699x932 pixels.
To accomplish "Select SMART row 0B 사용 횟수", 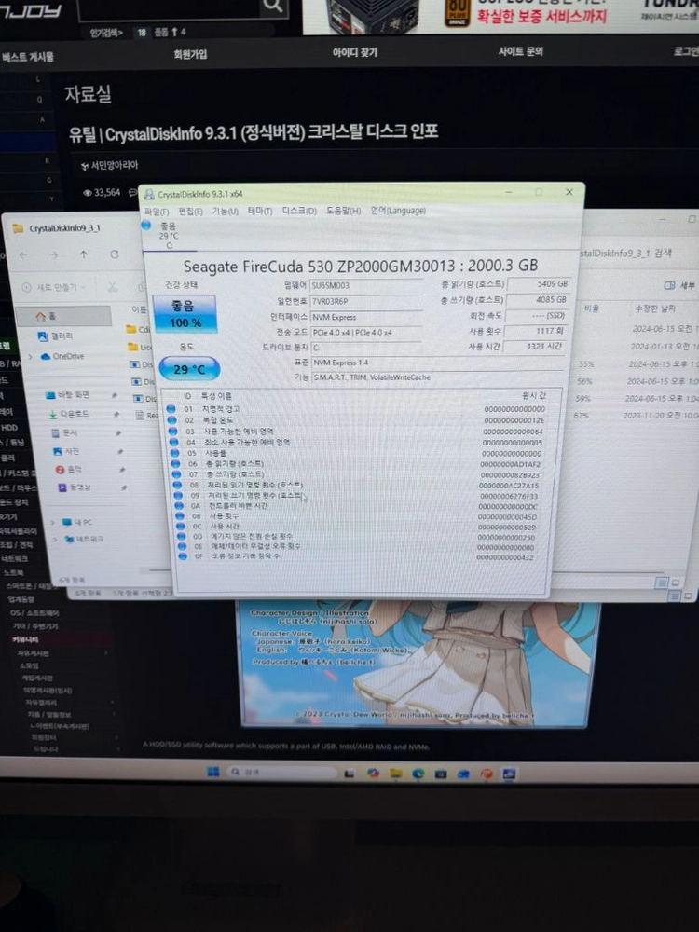I will (x=359, y=516).
